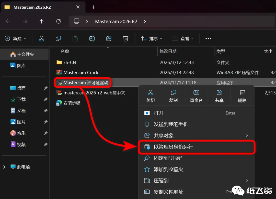Viewport: 276px width, 199px height.
Task: Select the 安装步骤 shortcut
Action: 68,103
